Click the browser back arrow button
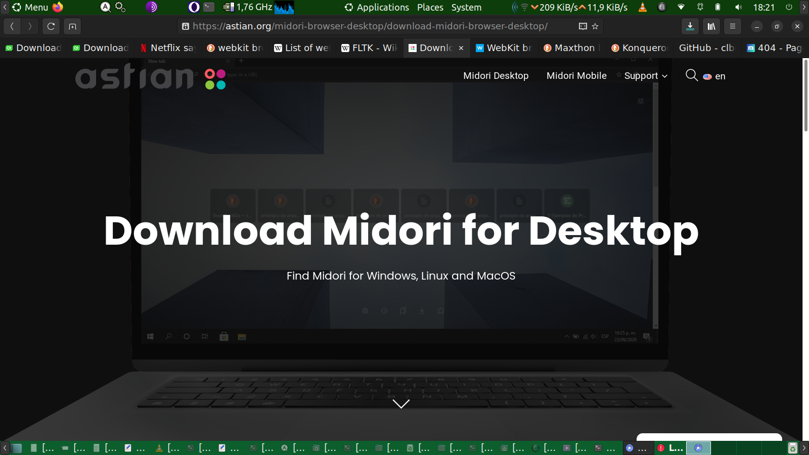809x455 pixels. point(12,26)
